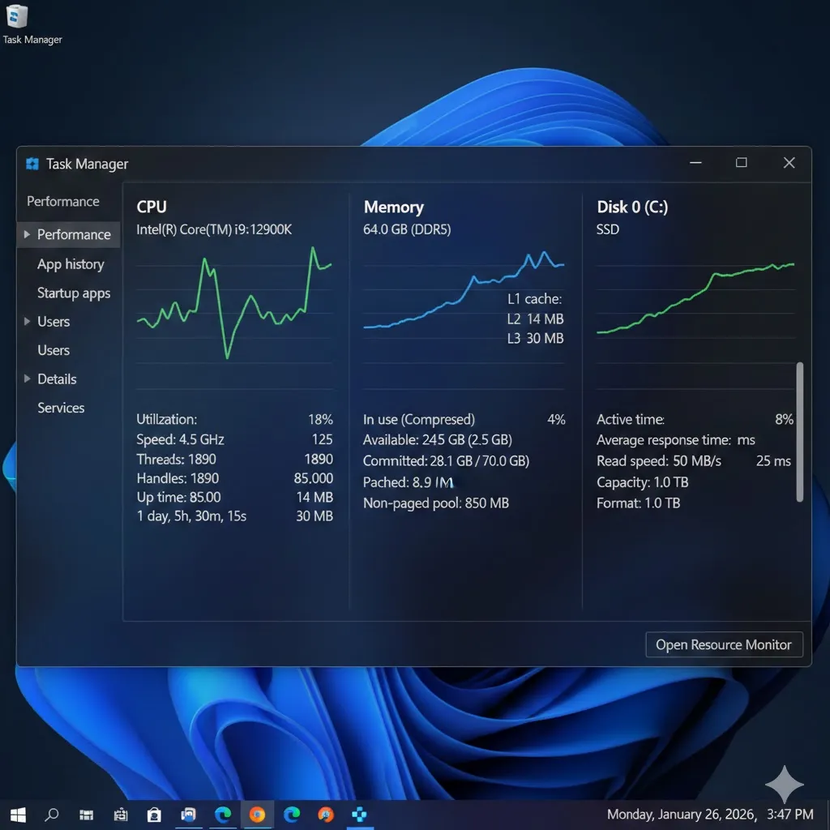830x830 pixels.
Task: Click the Windows Start button
Action: click(17, 815)
